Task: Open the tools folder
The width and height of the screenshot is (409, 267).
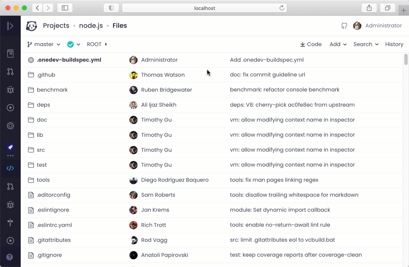Action: (43, 180)
